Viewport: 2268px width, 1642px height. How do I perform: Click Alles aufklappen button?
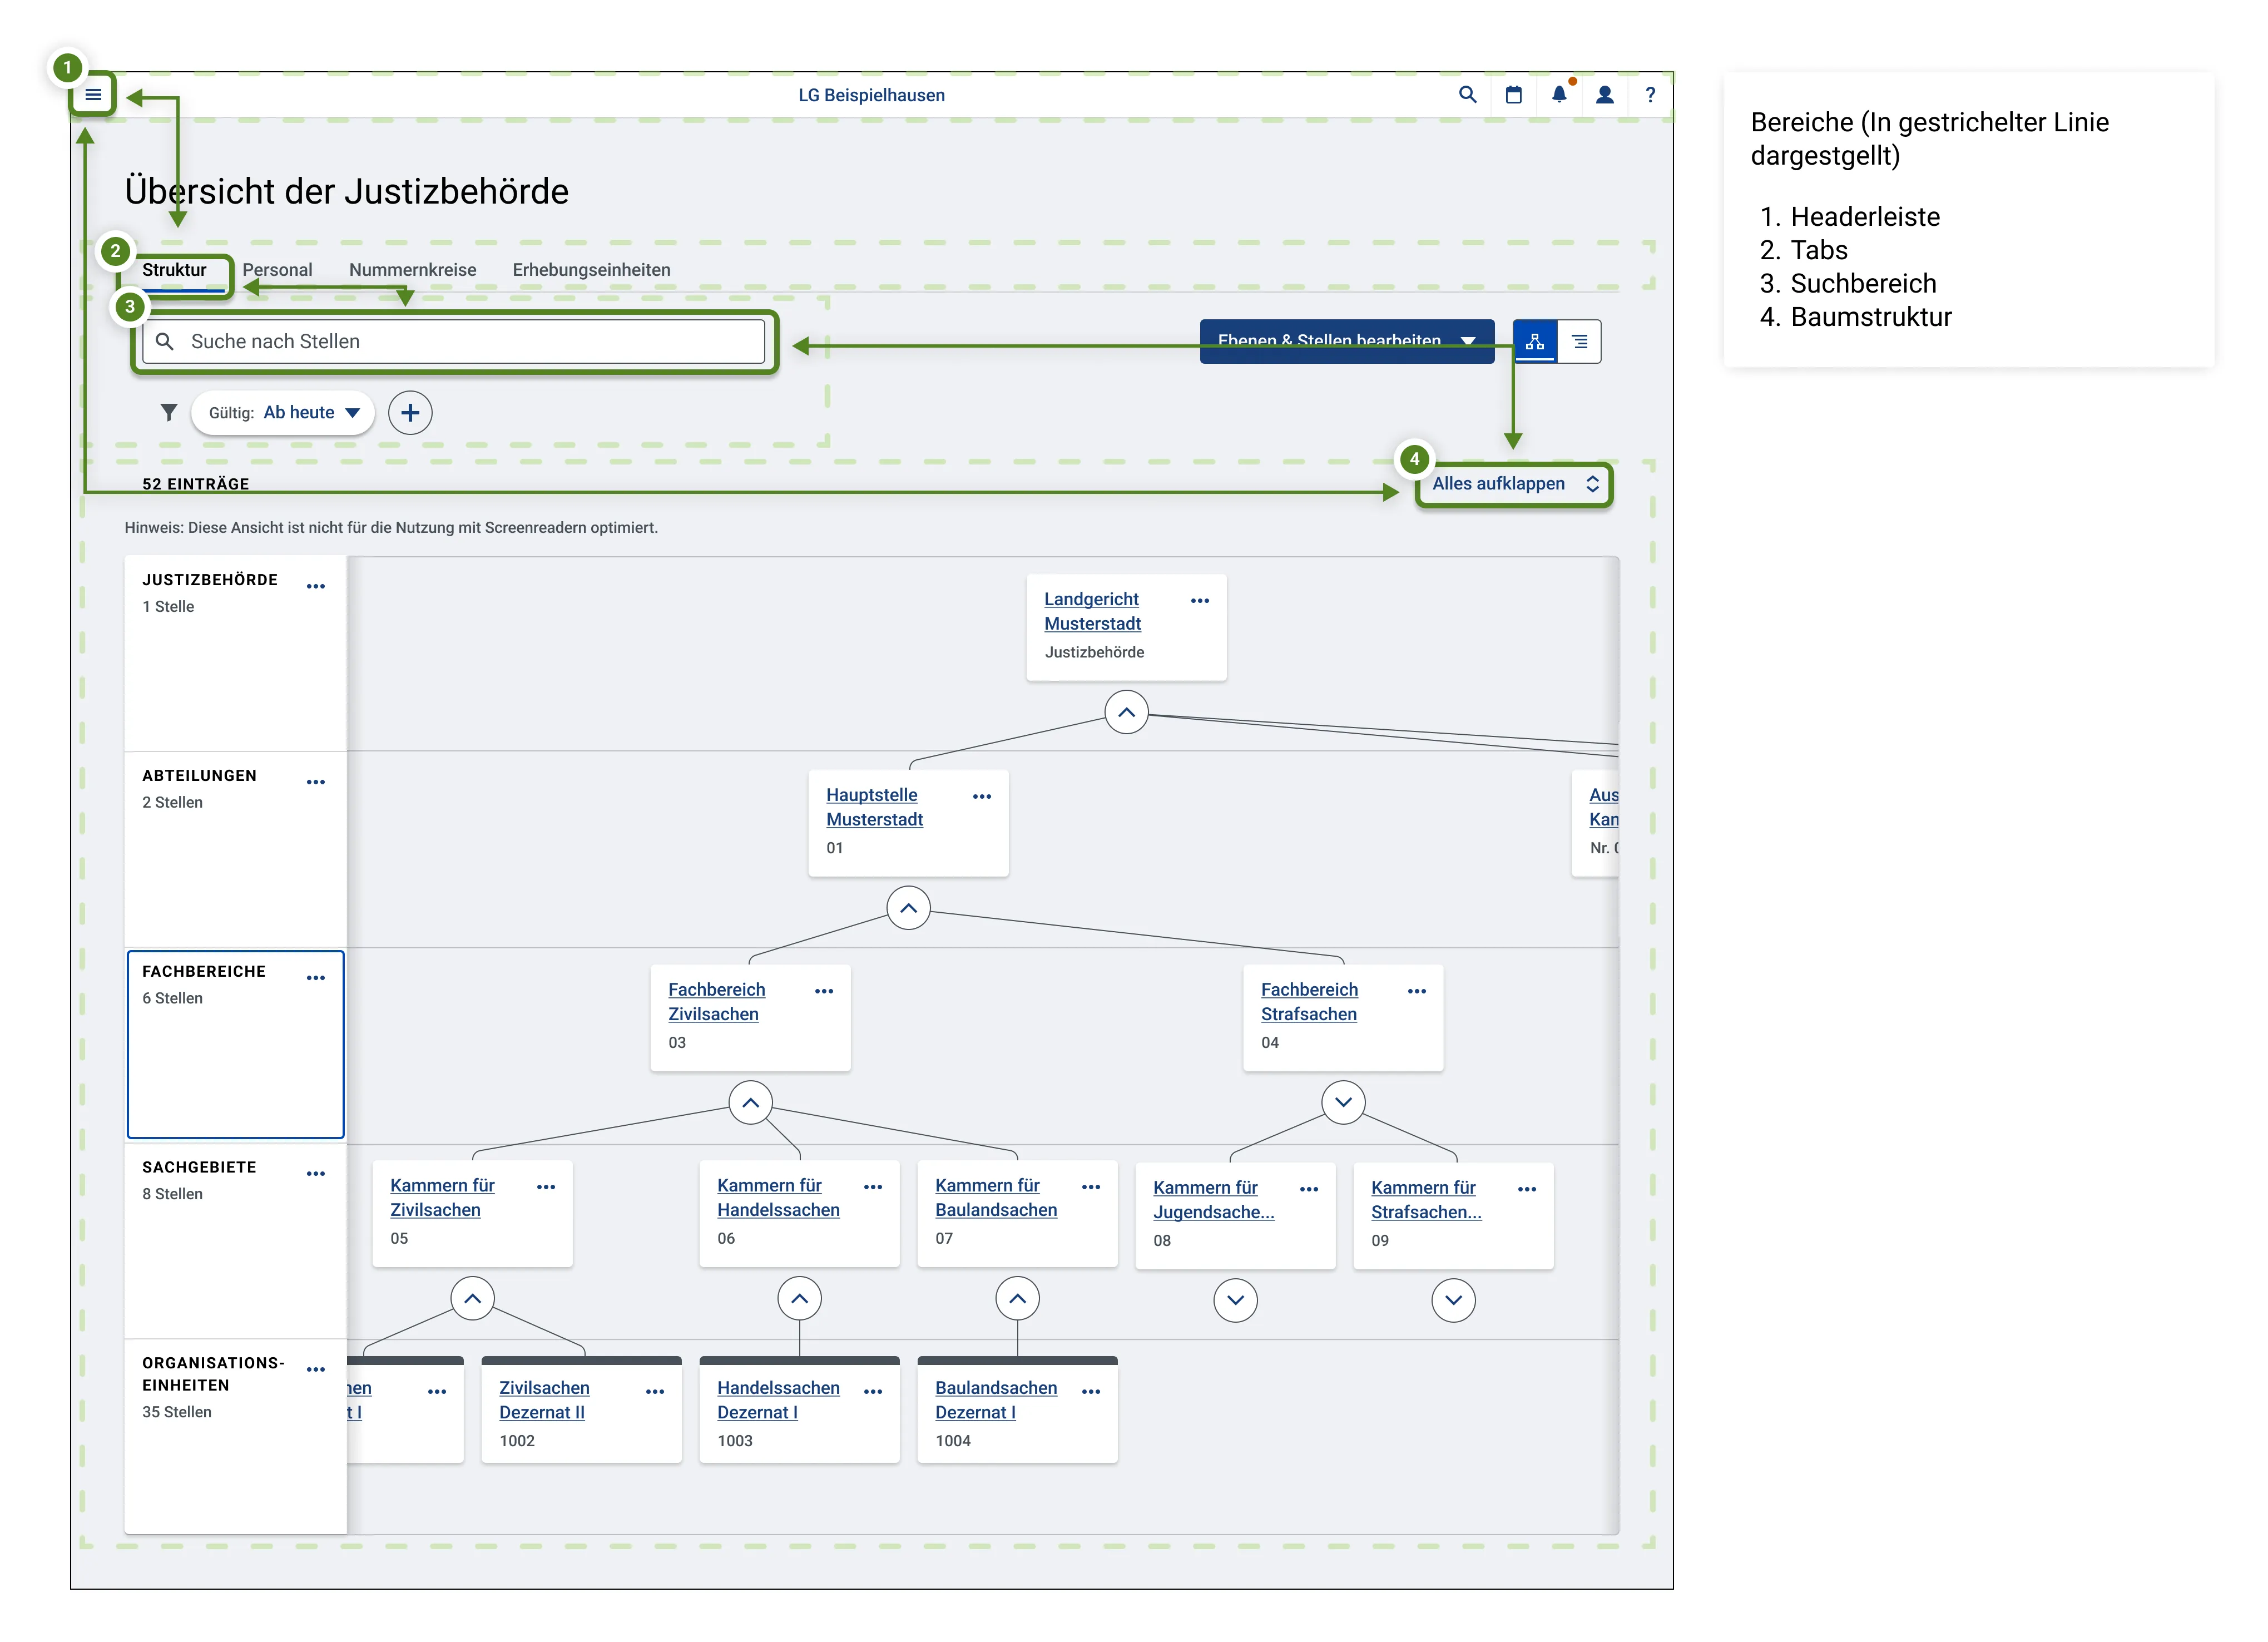tap(1514, 484)
